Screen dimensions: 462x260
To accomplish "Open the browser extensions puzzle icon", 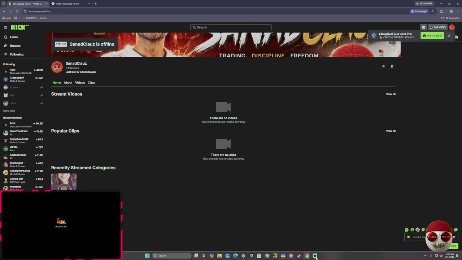I will pyautogui.click(x=441, y=11).
